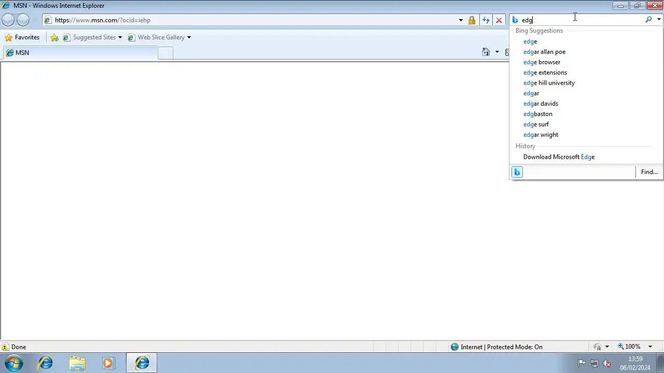Click the Find... button

point(649,172)
